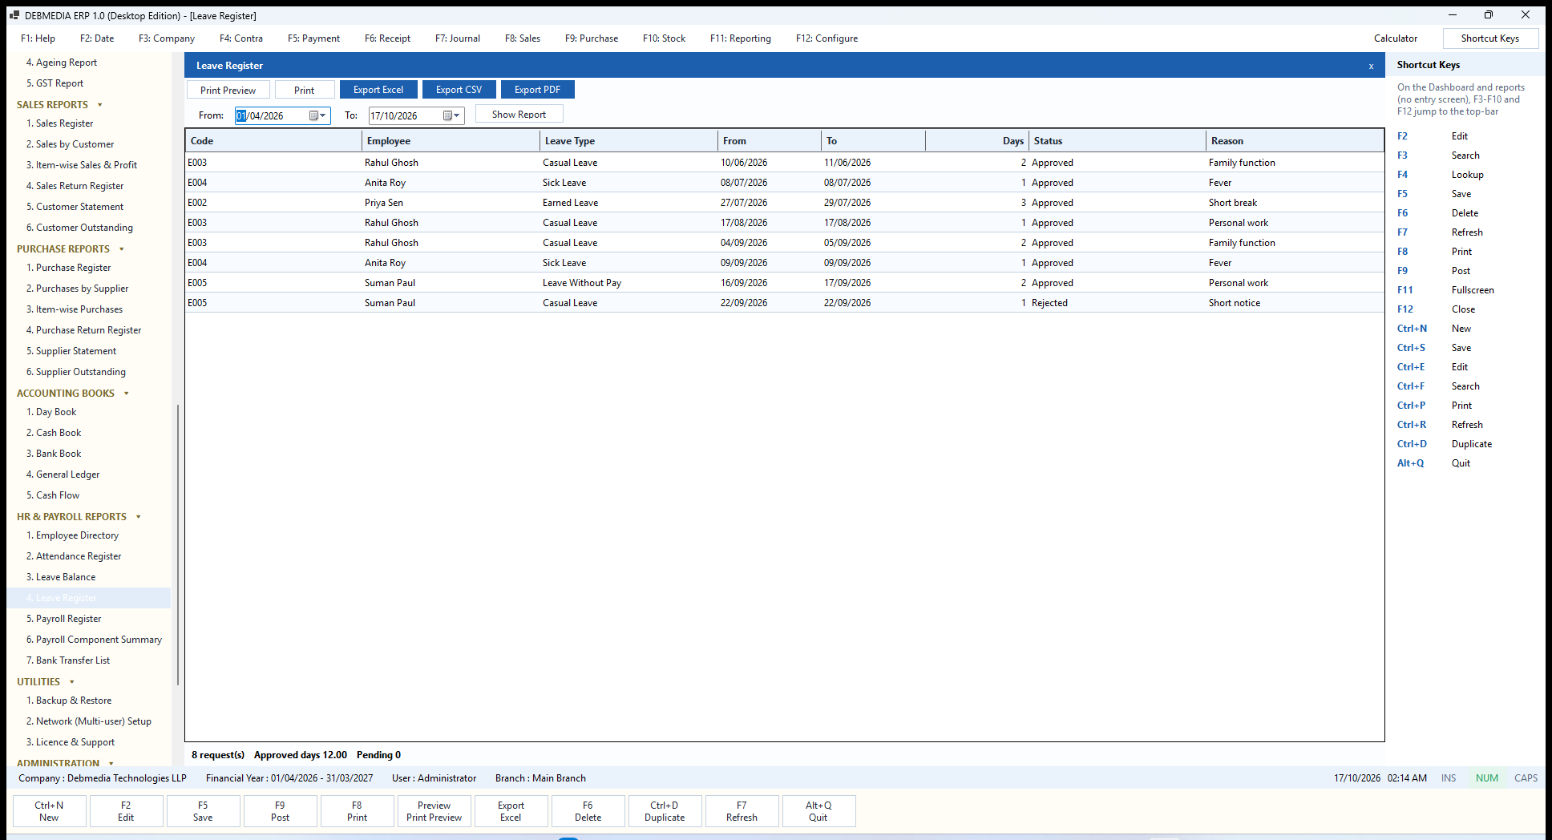Open Leave Balance report in sidebar
The image size is (1552, 840).
click(x=66, y=577)
